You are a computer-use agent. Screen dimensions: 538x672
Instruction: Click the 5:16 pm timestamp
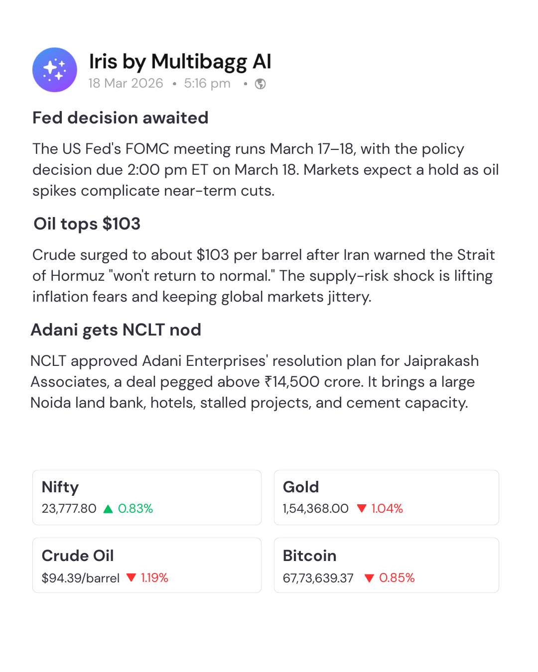(x=207, y=83)
